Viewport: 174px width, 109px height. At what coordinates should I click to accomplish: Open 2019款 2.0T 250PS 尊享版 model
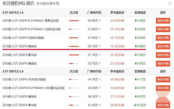[19, 96]
